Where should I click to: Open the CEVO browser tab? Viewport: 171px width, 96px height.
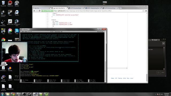(93, 8)
